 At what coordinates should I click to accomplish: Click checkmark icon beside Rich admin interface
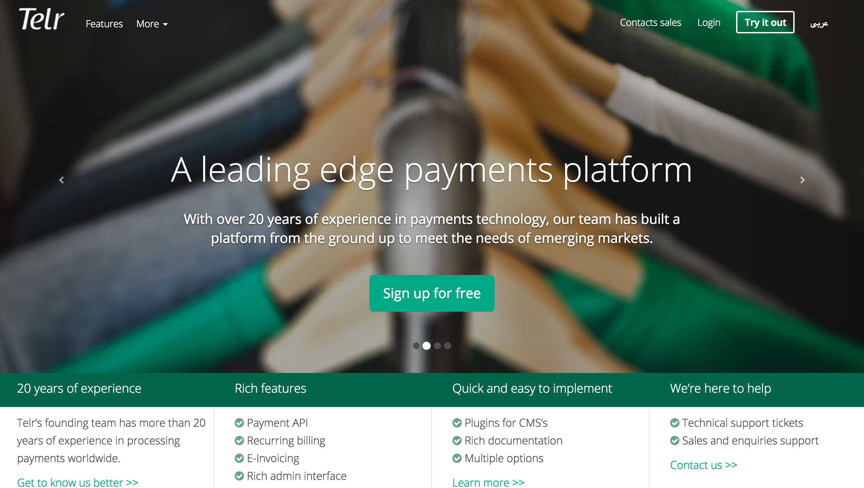click(x=239, y=476)
